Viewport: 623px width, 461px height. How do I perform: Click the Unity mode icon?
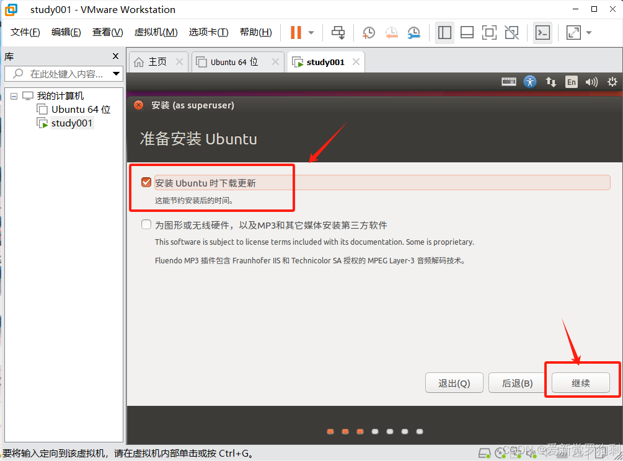tap(512, 33)
